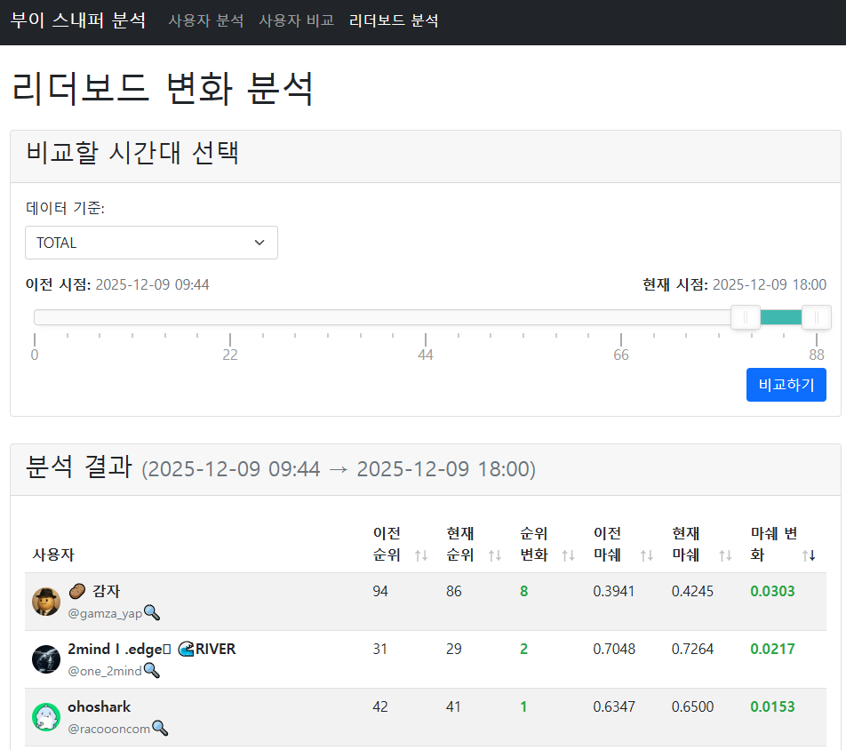Open the TOTAL data basis dropdown
Screen dimensions: 846x750
[152, 243]
